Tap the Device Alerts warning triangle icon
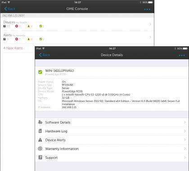Viewport: 189px width, 171px height. pos(40,140)
